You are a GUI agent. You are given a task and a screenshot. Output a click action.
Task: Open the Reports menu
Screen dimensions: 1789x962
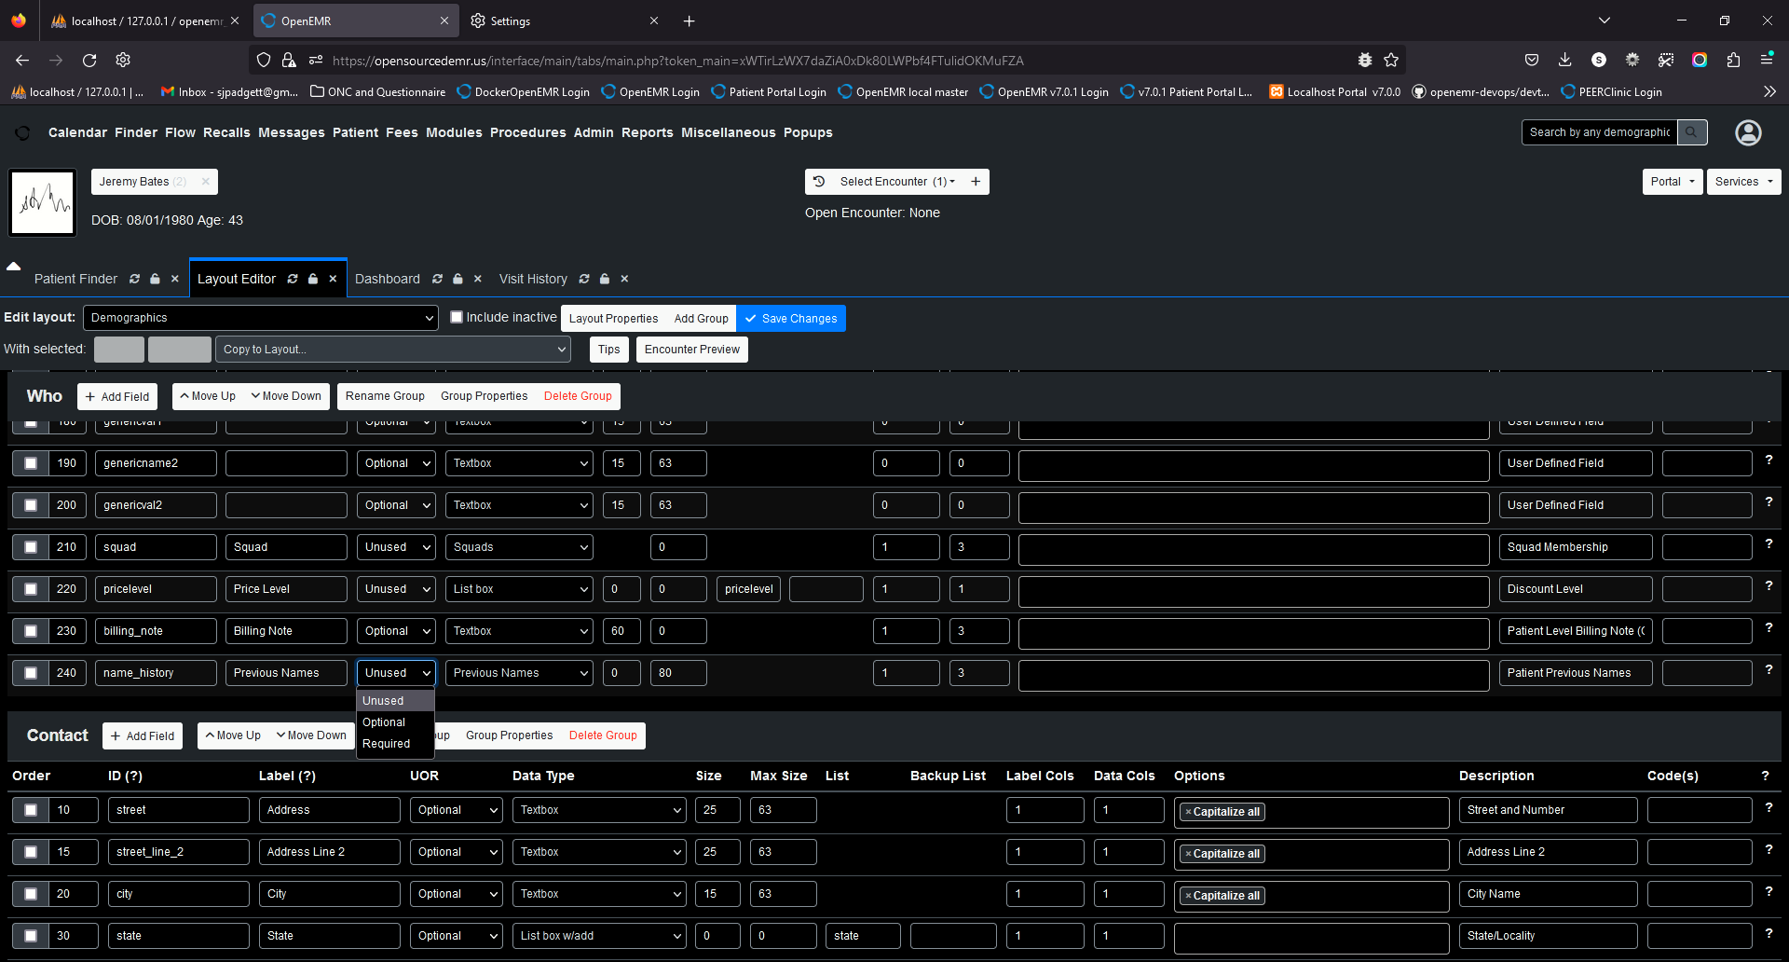[648, 132]
